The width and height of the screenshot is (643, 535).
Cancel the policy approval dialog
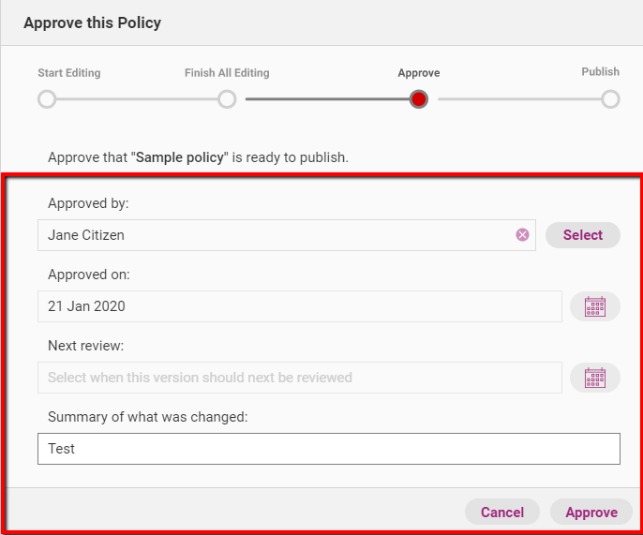point(502,512)
